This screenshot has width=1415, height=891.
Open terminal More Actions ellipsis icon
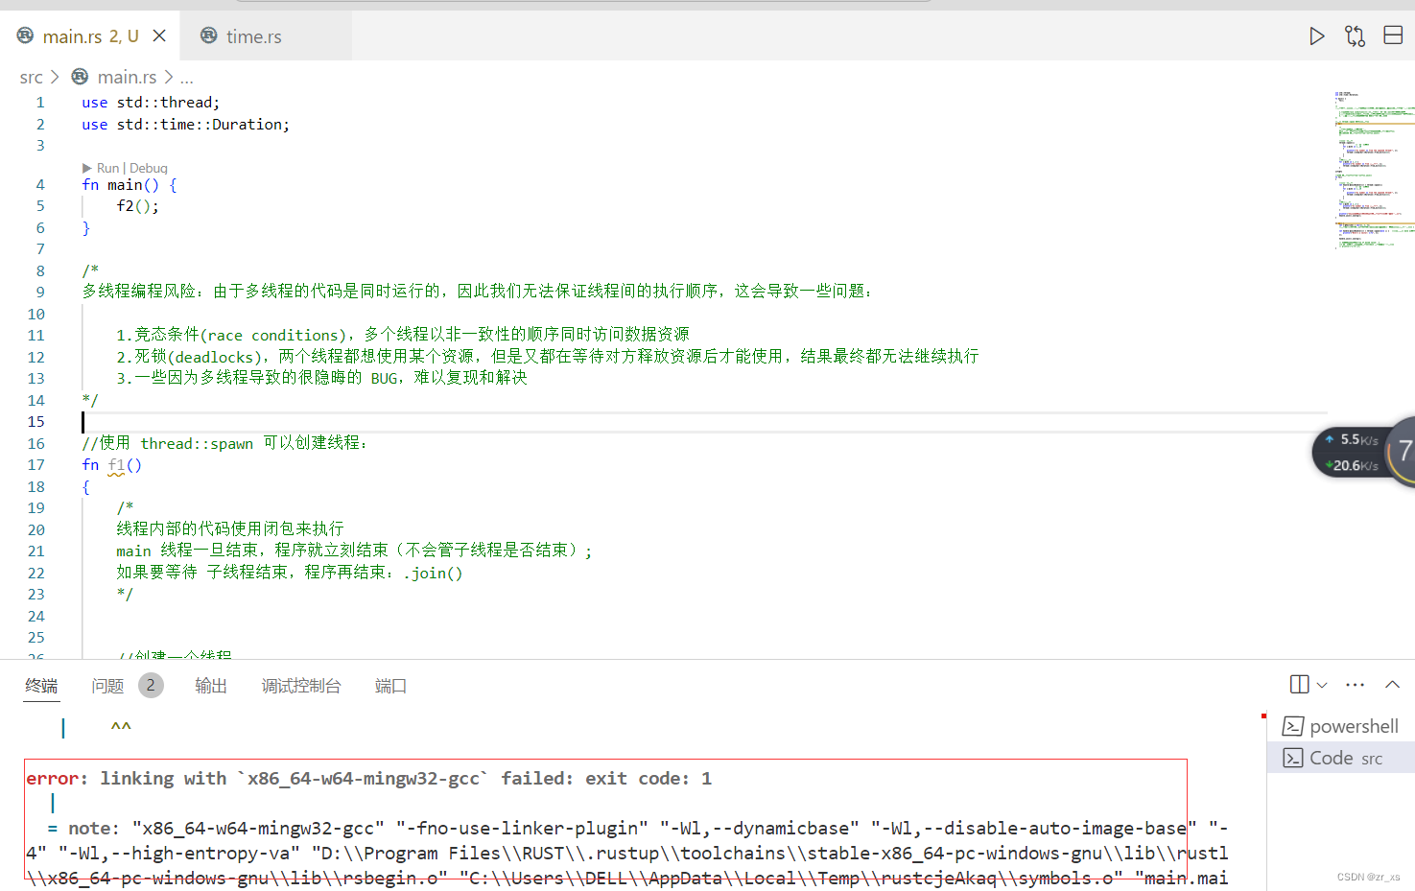[x=1355, y=684]
